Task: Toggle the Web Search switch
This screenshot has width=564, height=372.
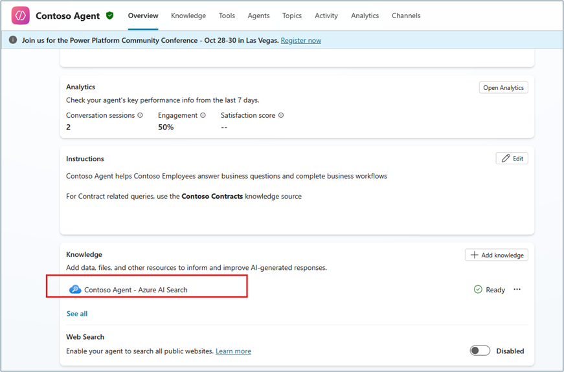Action: [x=480, y=351]
